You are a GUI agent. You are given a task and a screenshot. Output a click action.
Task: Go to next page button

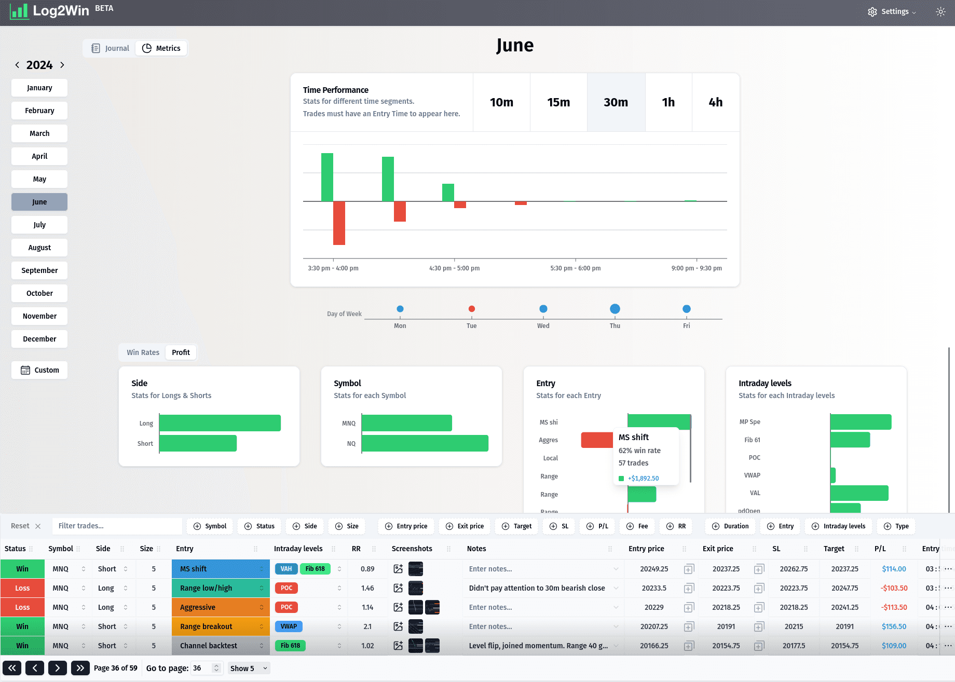[58, 668]
